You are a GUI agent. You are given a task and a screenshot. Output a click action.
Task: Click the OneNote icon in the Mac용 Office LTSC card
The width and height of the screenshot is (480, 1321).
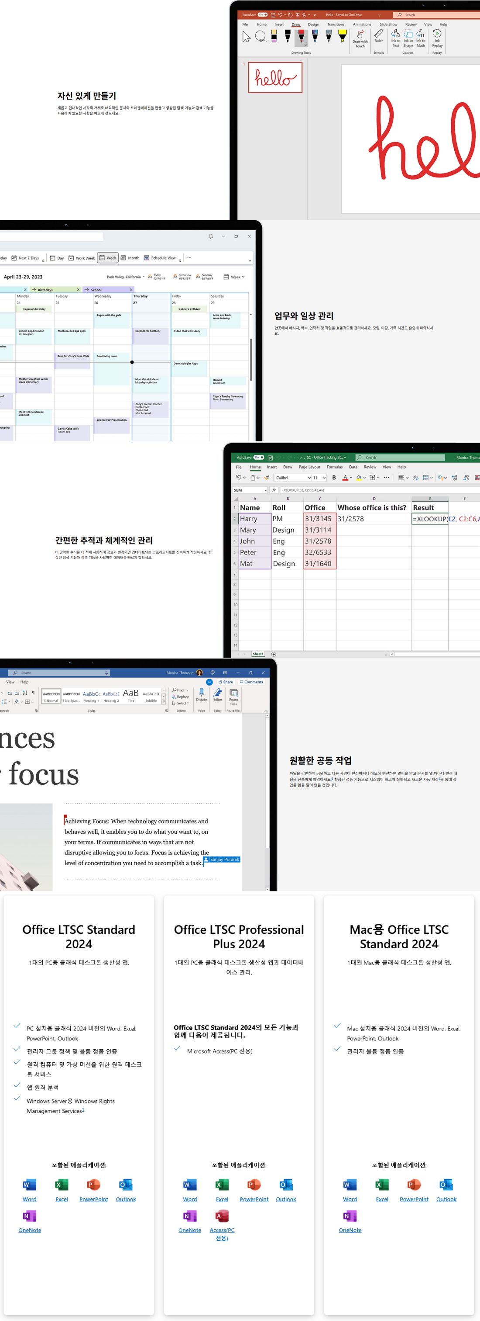[350, 1216]
